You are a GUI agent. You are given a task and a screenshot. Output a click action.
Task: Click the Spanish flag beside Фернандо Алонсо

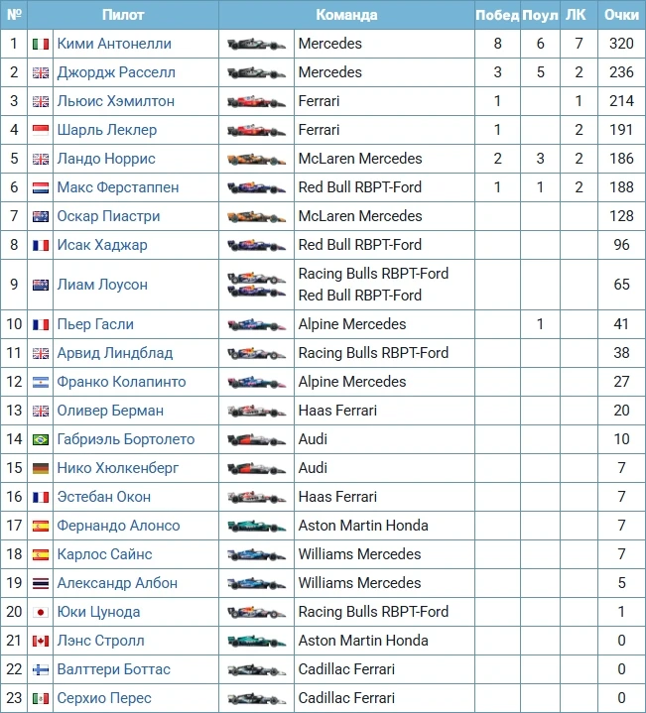41,527
